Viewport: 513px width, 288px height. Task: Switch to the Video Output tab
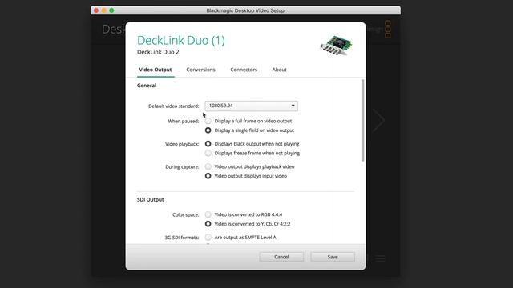(156, 70)
